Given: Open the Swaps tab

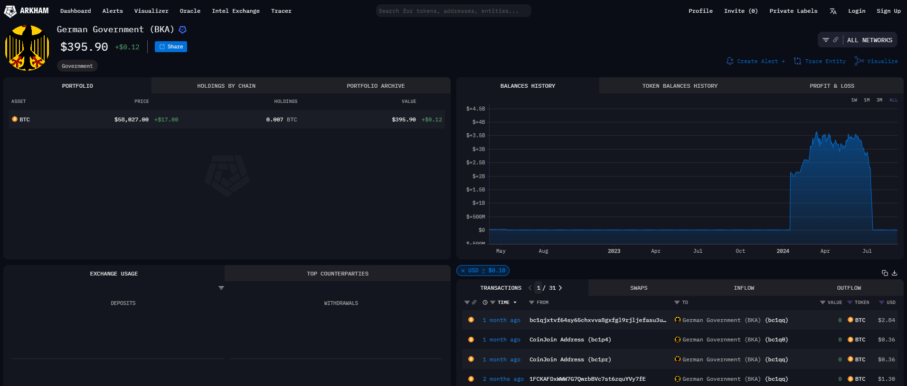Looking at the screenshot, I should click(639, 288).
